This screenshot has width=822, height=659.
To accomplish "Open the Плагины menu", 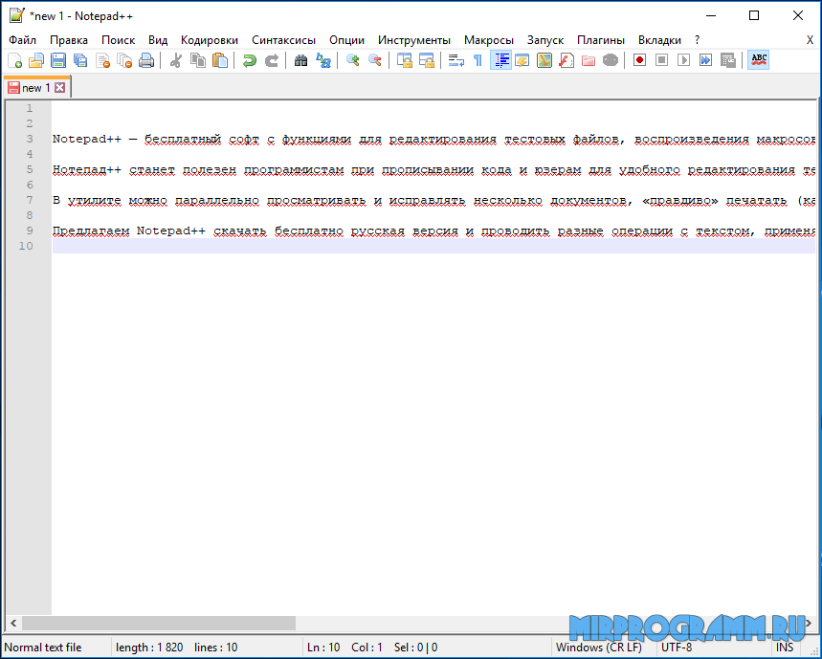I will click(601, 40).
